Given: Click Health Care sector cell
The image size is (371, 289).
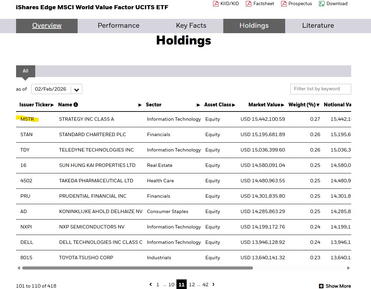Looking at the screenshot, I should [160, 181].
